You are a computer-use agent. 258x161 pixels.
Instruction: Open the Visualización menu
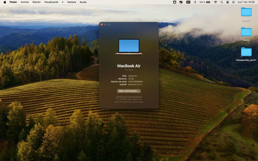(x=51, y=2)
